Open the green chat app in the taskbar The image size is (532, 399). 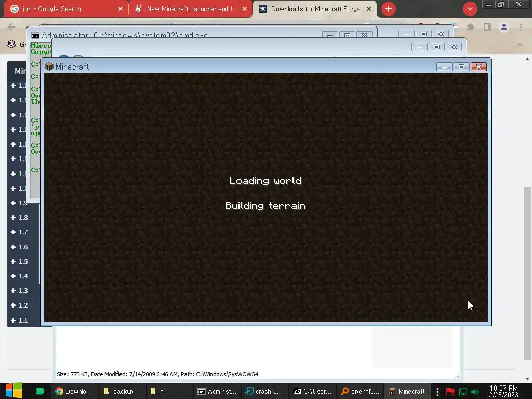(x=40, y=391)
